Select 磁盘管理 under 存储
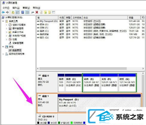 tap(17, 50)
